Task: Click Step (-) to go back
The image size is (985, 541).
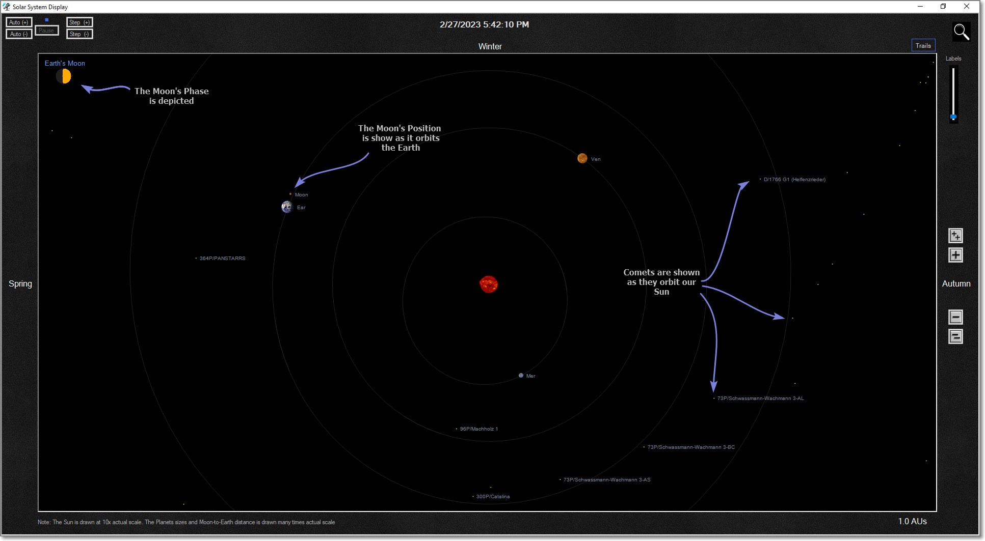Action: (x=79, y=34)
